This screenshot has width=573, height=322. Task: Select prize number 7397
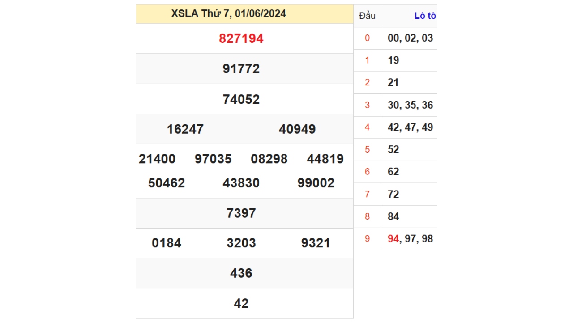pos(241,213)
